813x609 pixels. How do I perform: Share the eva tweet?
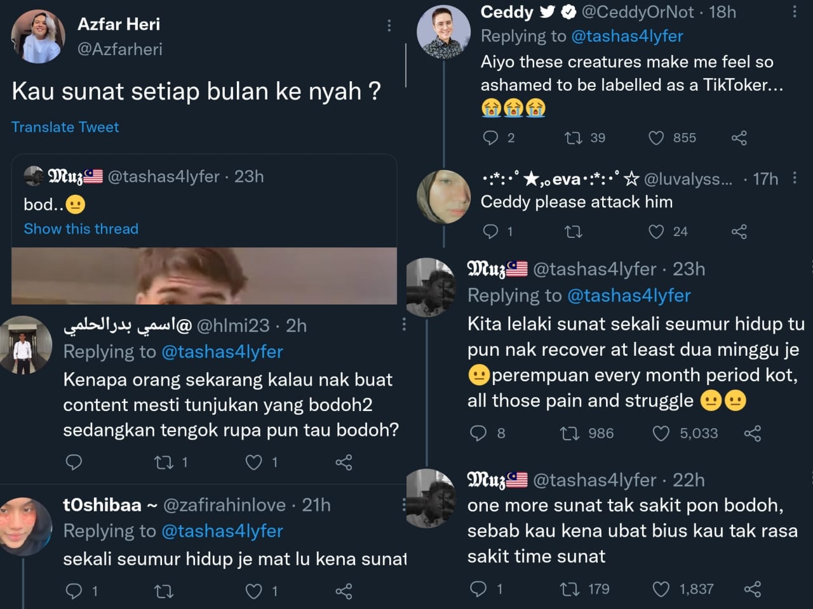739,232
